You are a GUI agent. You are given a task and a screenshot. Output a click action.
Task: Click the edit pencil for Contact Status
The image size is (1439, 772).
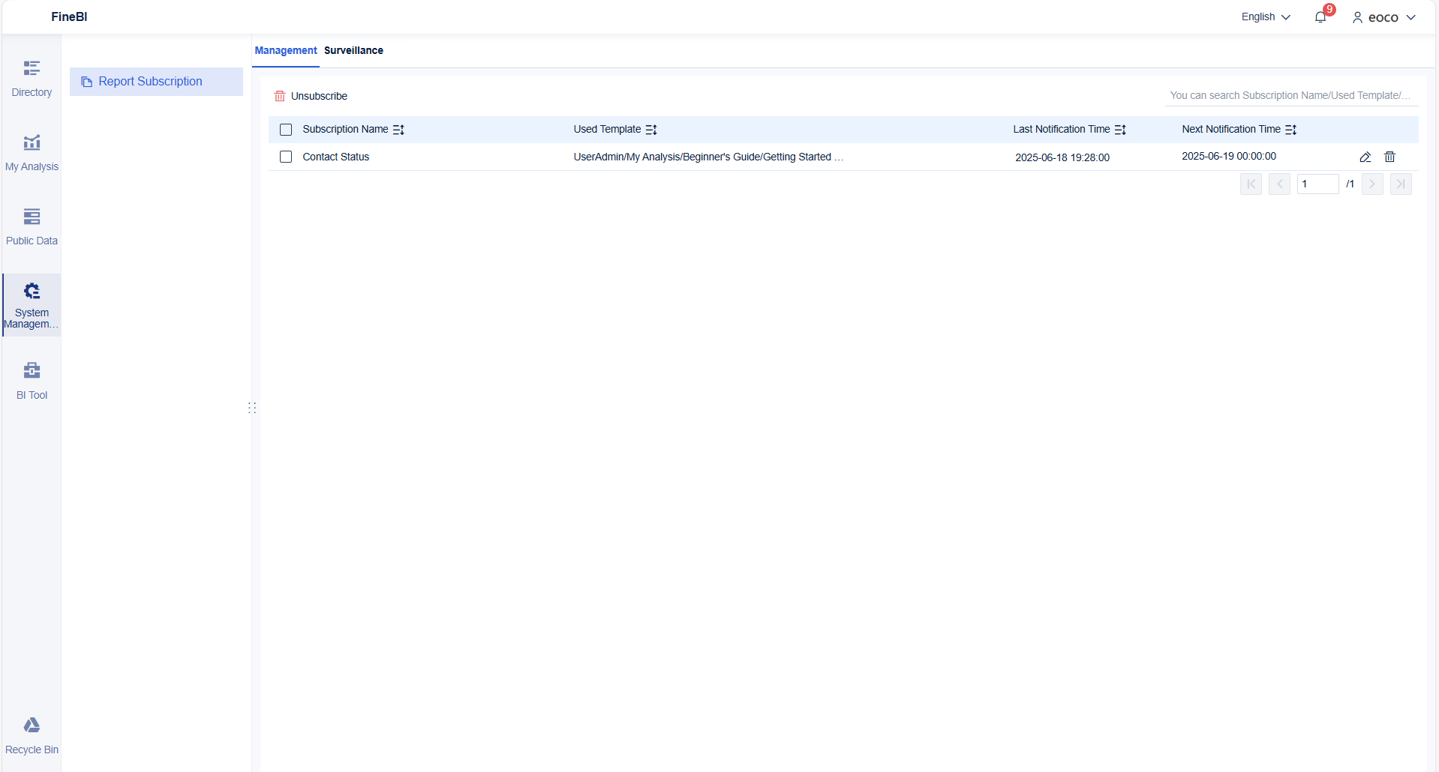tap(1365, 157)
